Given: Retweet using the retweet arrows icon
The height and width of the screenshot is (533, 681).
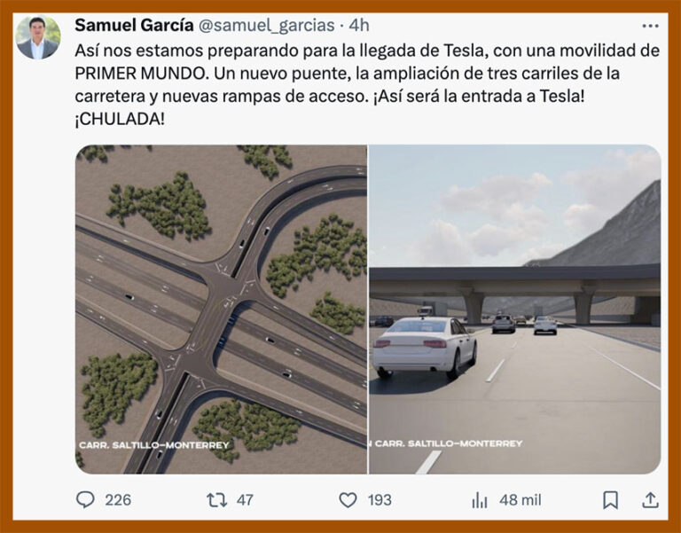Looking at the screenshot, I should pos(216,500).
